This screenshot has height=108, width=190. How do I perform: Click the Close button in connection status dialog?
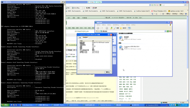[x=108, y=72]
